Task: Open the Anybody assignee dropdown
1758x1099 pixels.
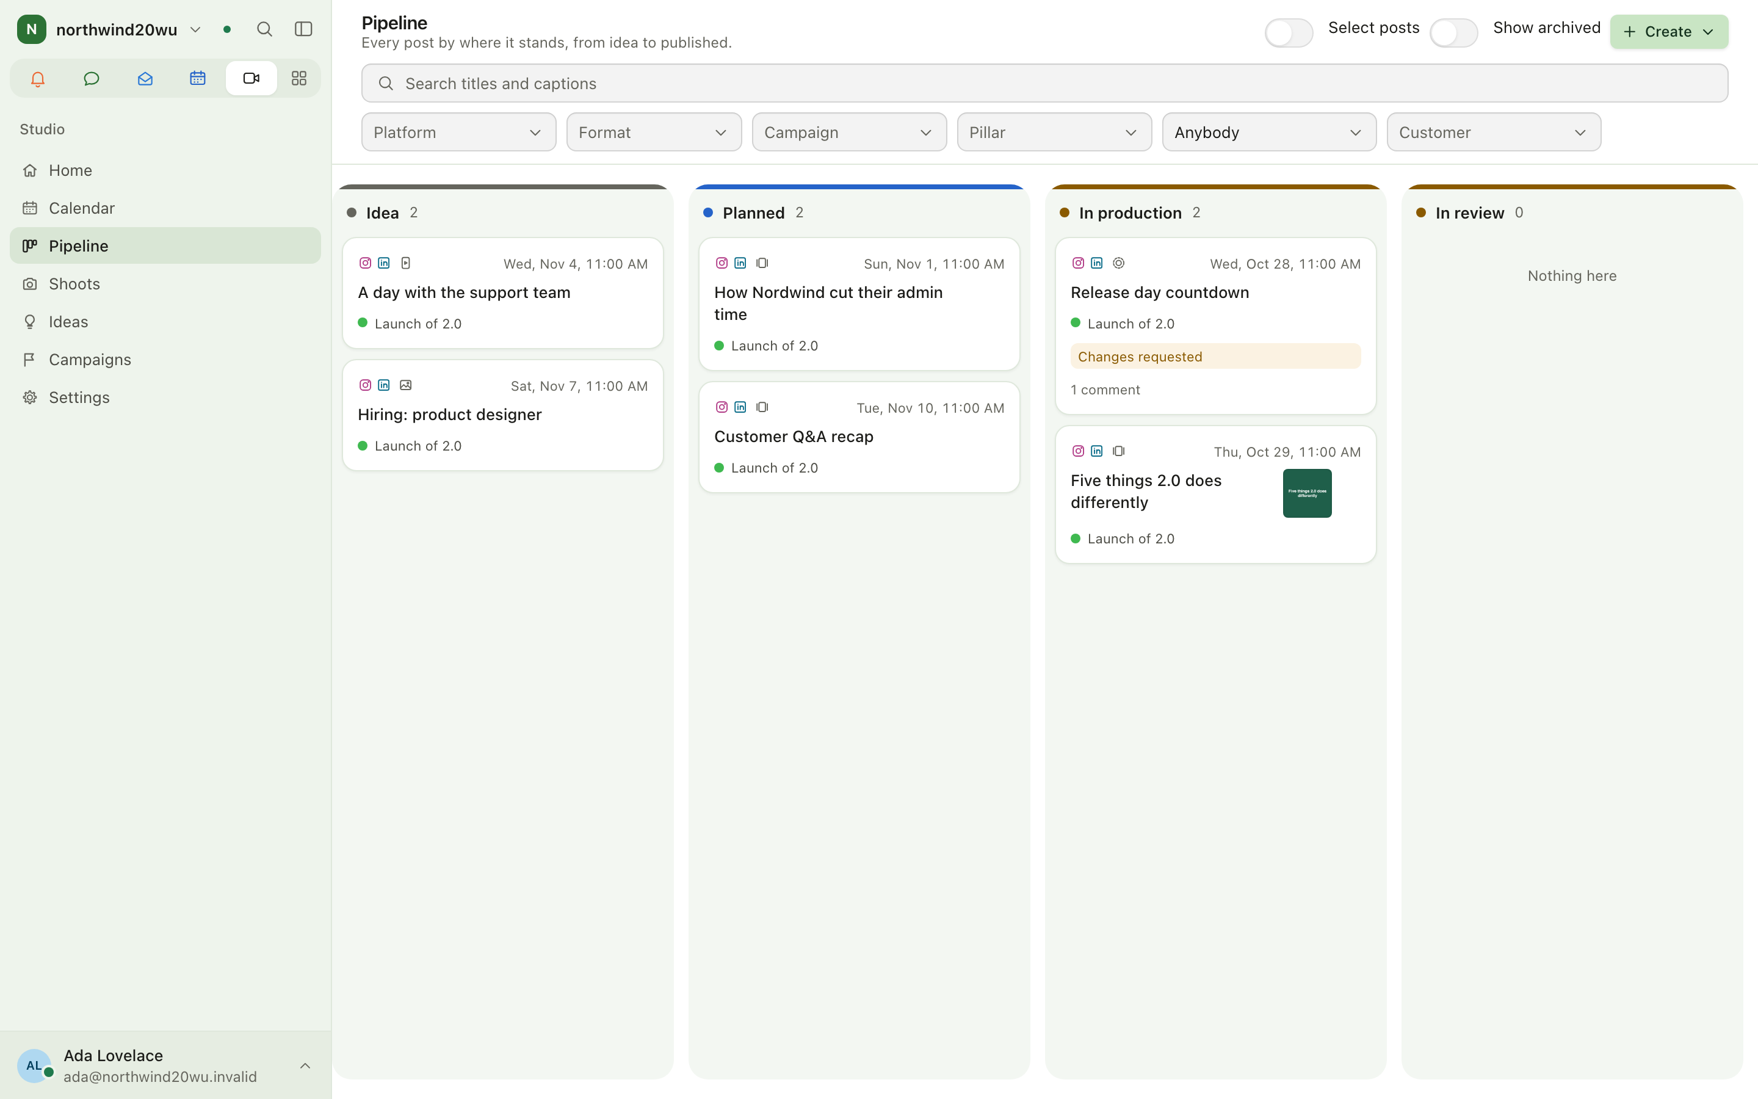Action: click(x=1269, y=132)
